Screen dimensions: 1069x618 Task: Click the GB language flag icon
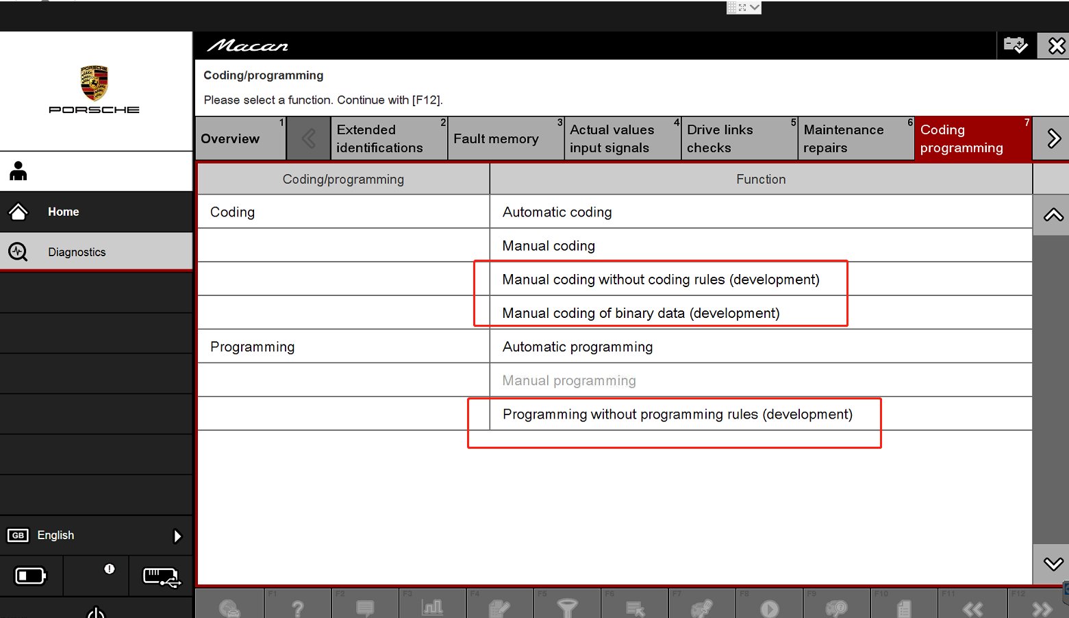(x=18, y=535)
